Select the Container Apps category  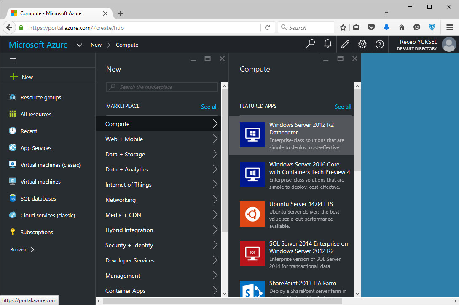[158, 291]
